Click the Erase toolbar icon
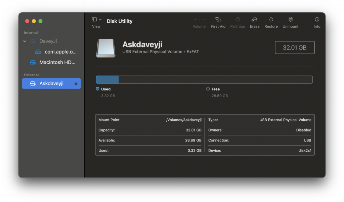The height and width of the screenshot is (202, 344). coord(255,20)
